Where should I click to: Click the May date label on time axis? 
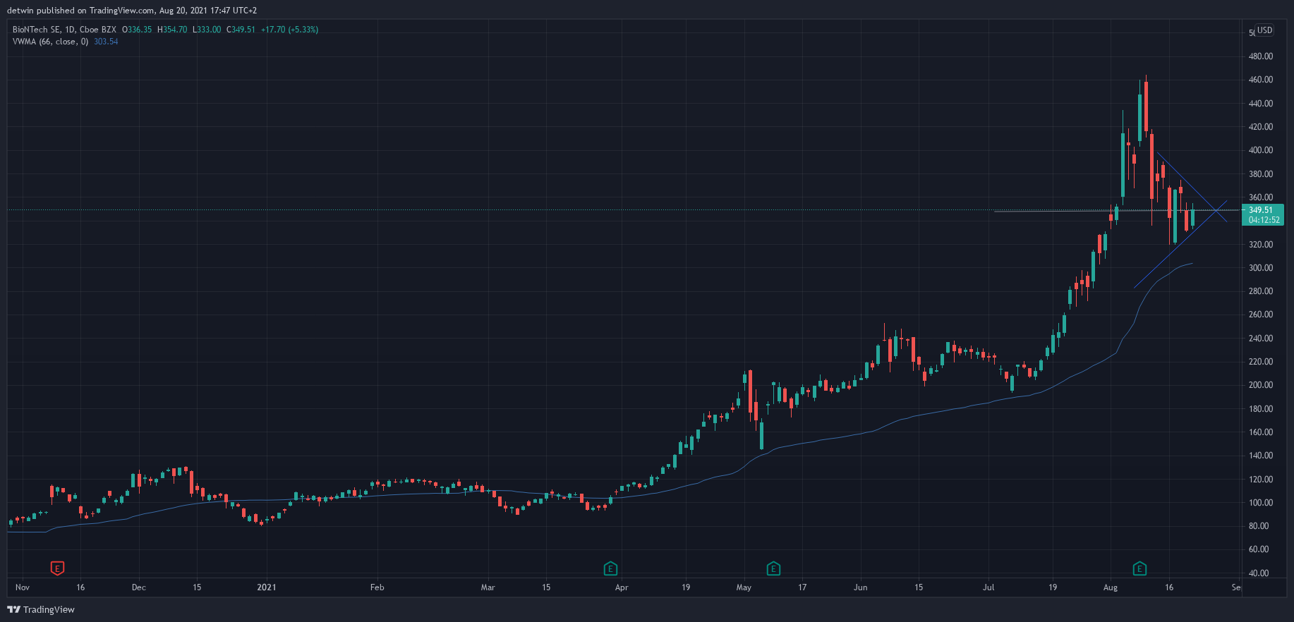(x=744, y=587)
